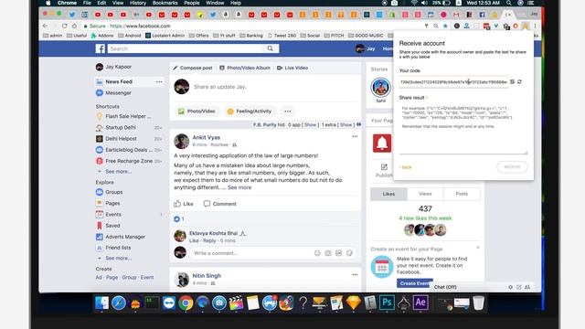The width and height of the screenshot is (585, 329).
Task: Launch Photoshop from the Dock
Action: point(387,302)
